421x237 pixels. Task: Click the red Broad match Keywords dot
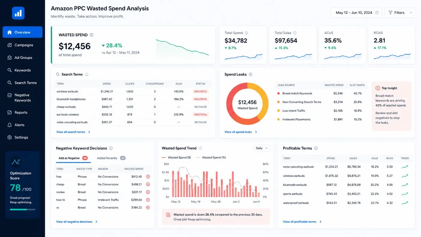278,94
